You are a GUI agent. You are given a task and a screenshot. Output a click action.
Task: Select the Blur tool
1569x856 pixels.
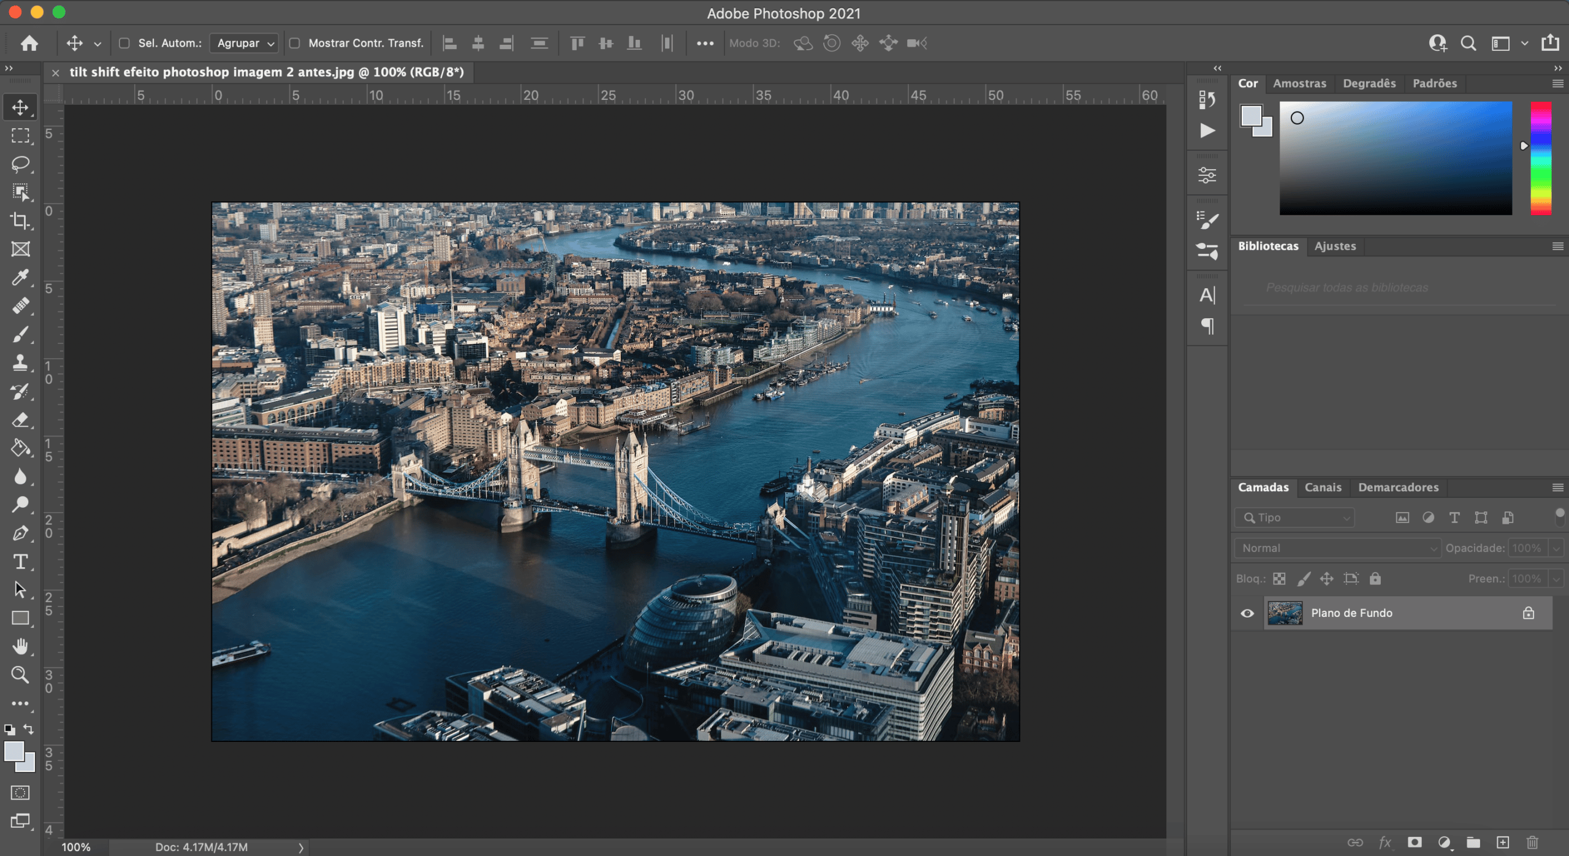click(x=20, y=476)
